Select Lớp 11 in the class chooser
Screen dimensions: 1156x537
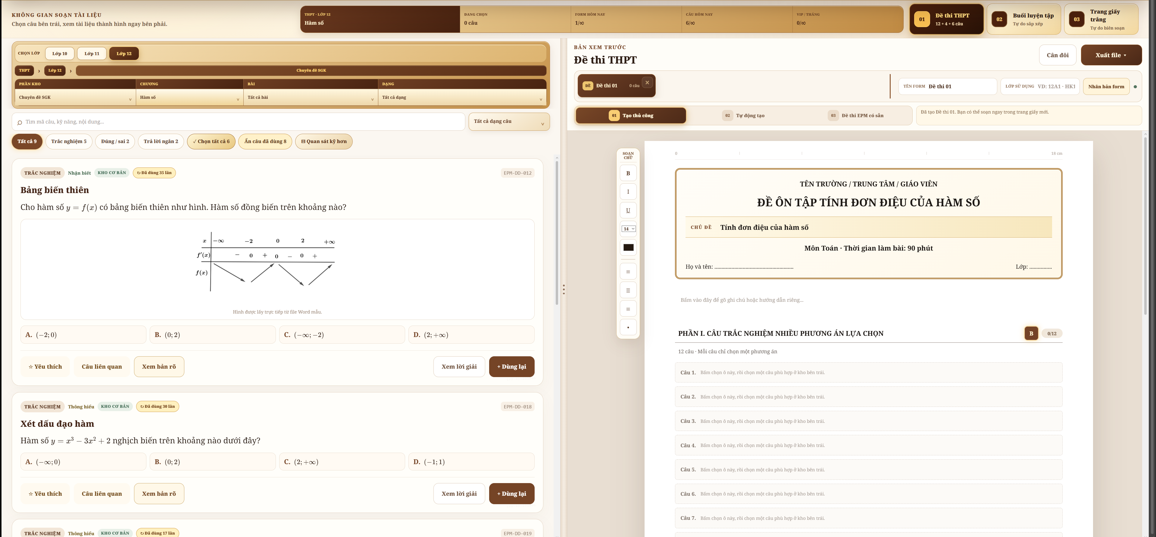click(92, 53)
